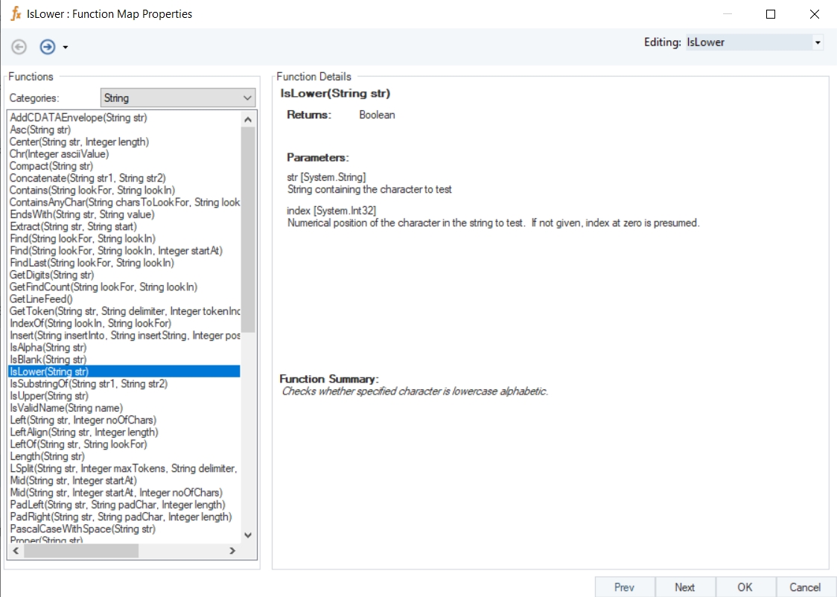Screen dimensions: 837x597
Task: Choose the GetLineFeed() function
Action: 41,299
